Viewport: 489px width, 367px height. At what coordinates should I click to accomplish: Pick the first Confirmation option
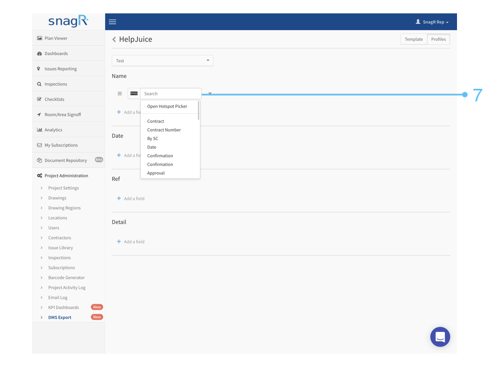point(160,156)
